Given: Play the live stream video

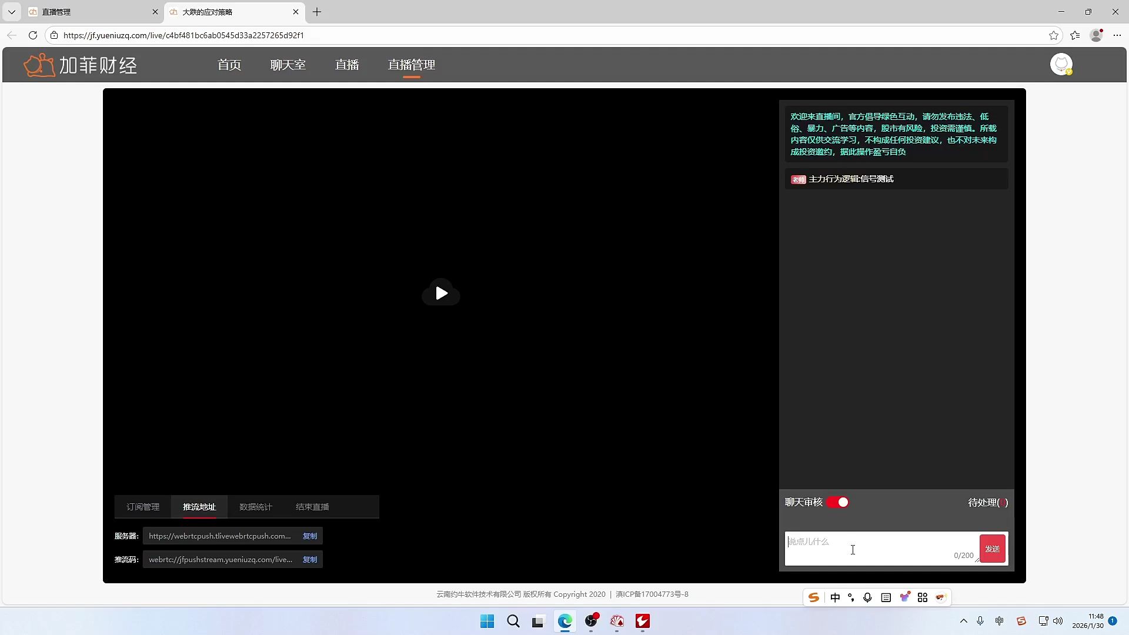Looking at the screenshot, I should point(441,293).
